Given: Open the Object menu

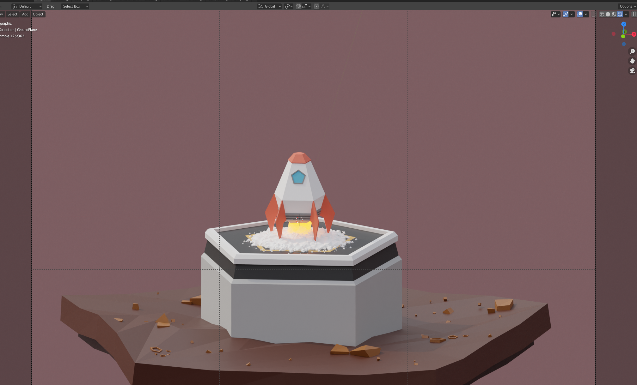Looking at the screenshot, I should tap(38, 14).
